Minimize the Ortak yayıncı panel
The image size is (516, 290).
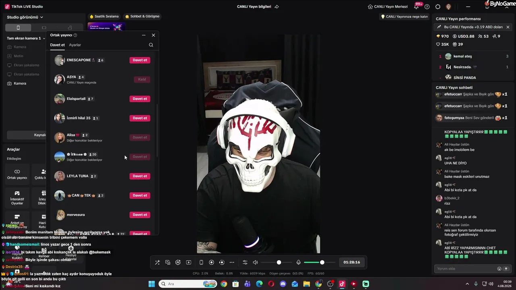click(144, 35)
